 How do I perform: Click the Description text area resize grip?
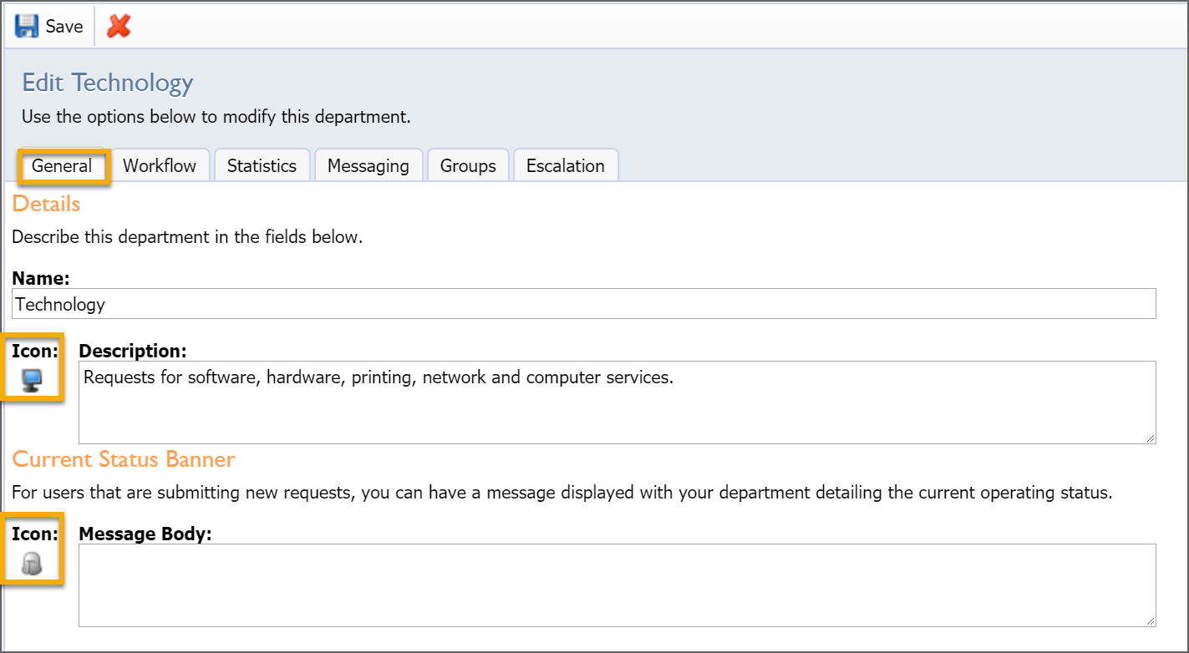click(1150, 438)
